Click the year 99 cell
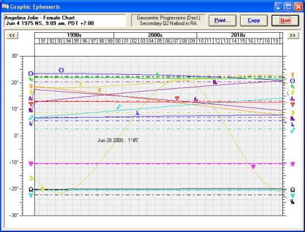The width and height of the screenshot is (305, 232). coord(110,41)
